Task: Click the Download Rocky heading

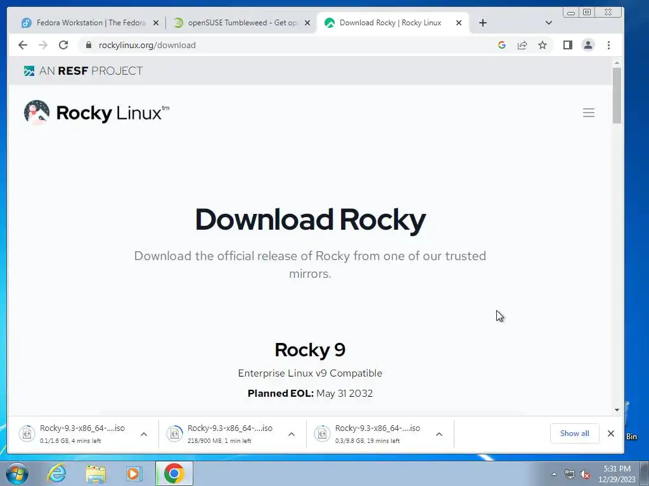Action: click(310, 219)
